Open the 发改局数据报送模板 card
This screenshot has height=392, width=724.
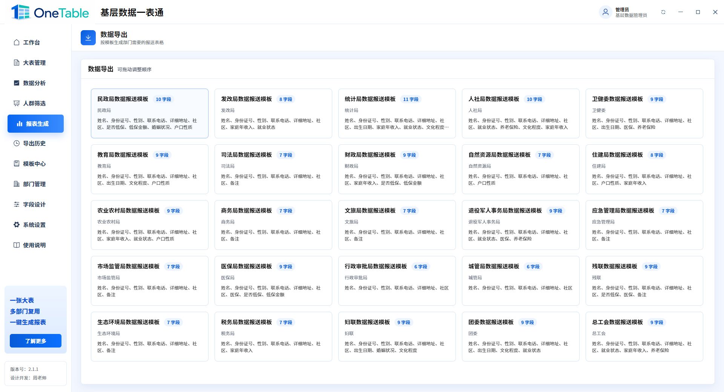point(273,113)
